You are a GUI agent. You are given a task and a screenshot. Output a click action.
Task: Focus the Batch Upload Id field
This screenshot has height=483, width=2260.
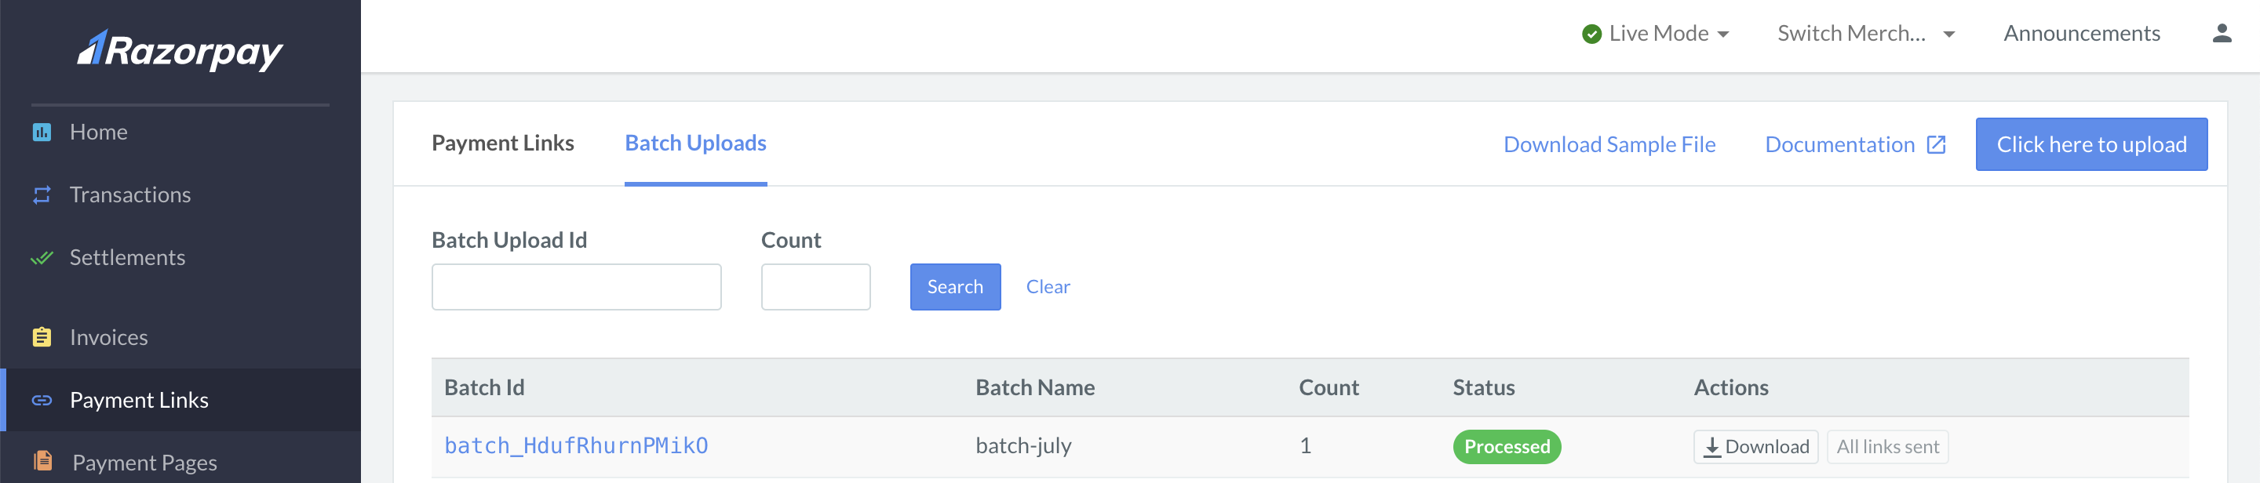coord(577,287)
